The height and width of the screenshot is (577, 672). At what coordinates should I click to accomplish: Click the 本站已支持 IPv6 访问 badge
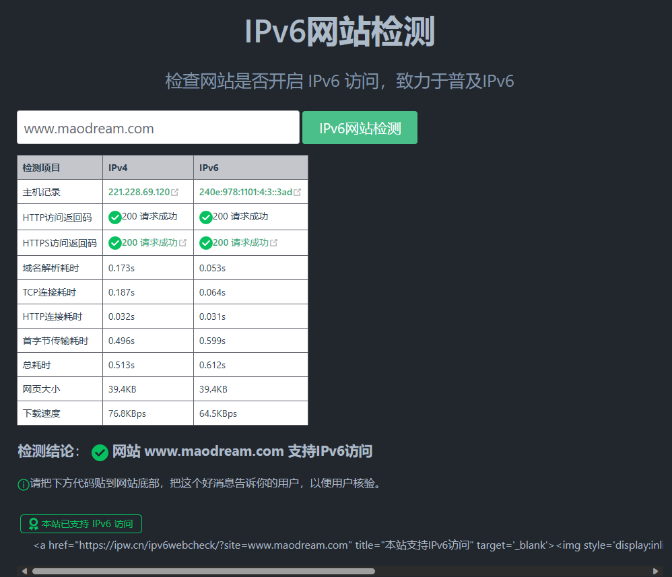(81, 524)
